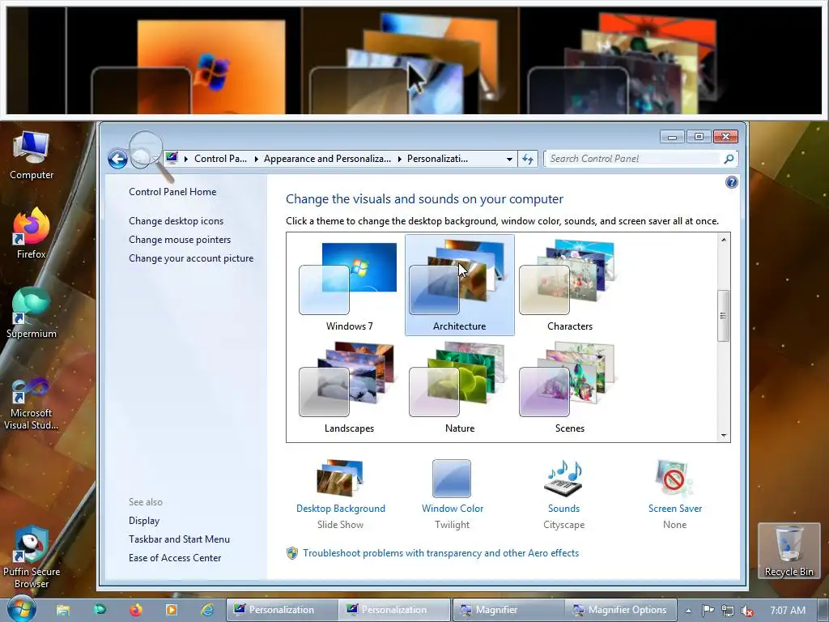Click the Action Center flag tray icon

click(x=708, y=611)
